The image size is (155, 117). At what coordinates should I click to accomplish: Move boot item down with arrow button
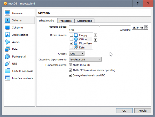96,40
